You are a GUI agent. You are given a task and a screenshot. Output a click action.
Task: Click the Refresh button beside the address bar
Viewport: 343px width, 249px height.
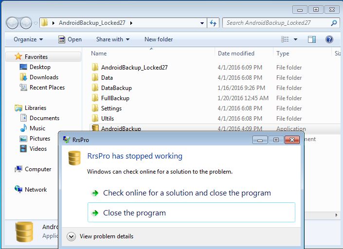coord(213,23)
